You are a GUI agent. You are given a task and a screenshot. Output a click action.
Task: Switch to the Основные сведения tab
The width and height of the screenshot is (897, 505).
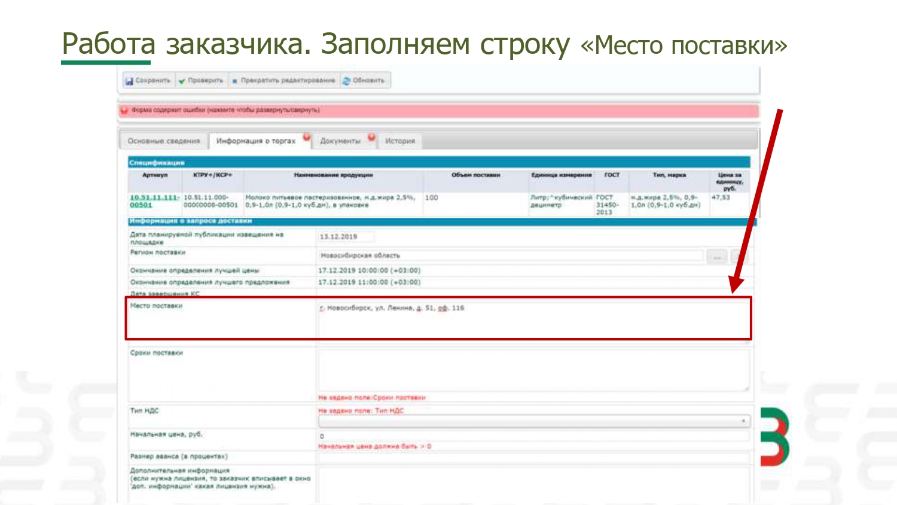coord(163,141)
